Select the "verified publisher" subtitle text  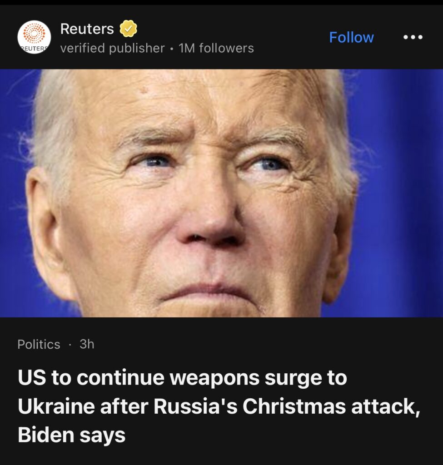point(113,48)
